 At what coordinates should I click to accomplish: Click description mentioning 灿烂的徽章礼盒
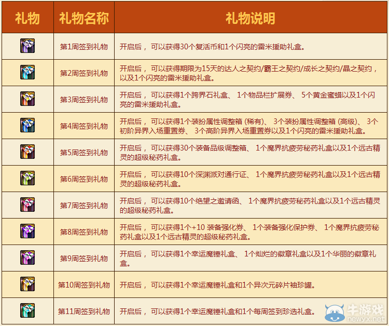251,258
